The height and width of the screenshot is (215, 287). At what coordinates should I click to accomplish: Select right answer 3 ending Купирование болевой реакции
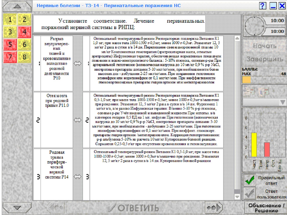[156, 174]
